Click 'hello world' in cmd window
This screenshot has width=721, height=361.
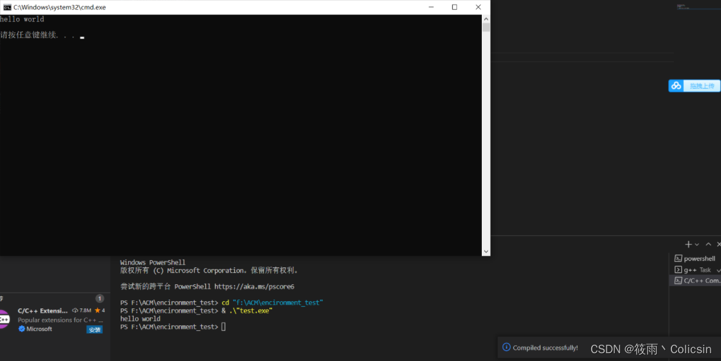pos(22,19)
